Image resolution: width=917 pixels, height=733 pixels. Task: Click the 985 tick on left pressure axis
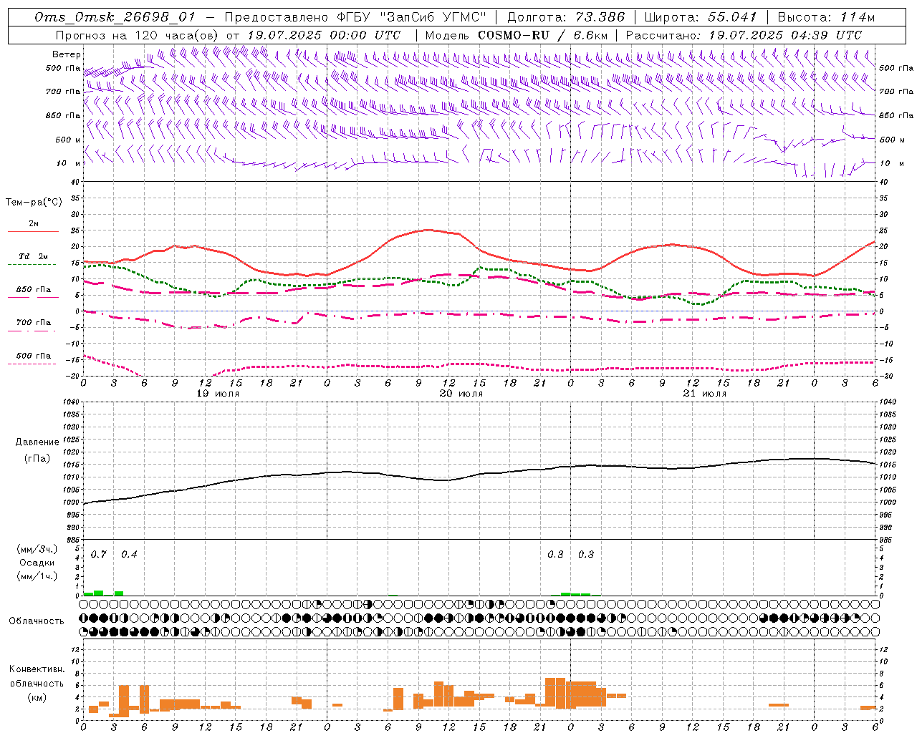pos(73,539)
